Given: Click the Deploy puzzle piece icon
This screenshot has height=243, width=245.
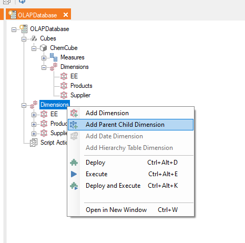Looking at the screenshot, I should [74, 163].
